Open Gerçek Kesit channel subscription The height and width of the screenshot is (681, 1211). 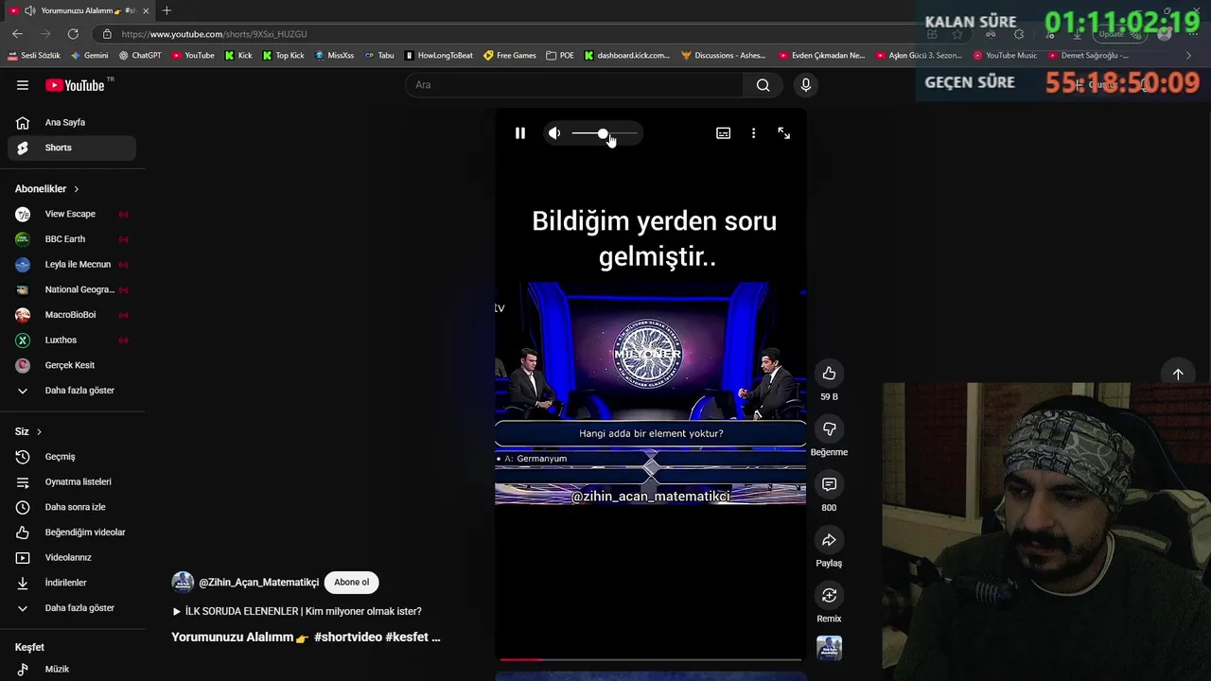72,365
